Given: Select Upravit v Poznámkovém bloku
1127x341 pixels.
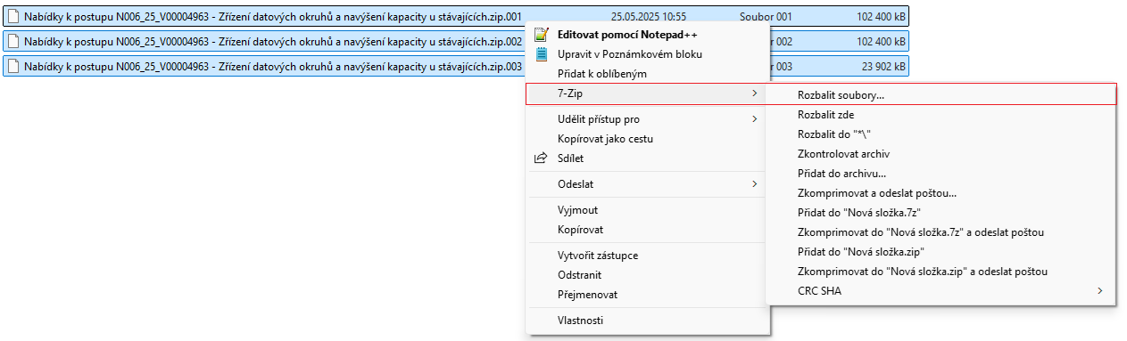Looking at the screenshot, I should point(647,54).
